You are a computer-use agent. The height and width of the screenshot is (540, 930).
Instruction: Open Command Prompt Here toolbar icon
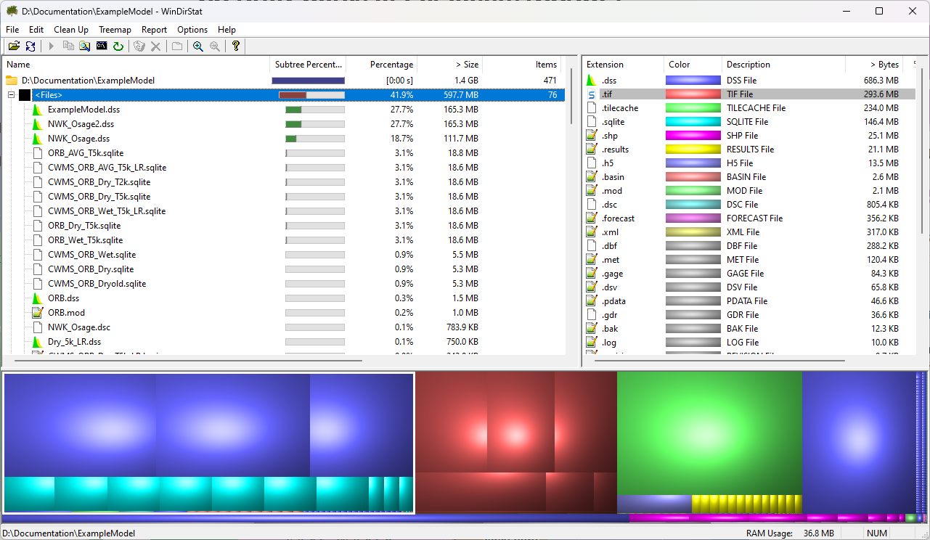click(102, 46)
